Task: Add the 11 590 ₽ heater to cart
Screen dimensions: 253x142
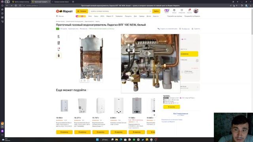Action: 137,132
